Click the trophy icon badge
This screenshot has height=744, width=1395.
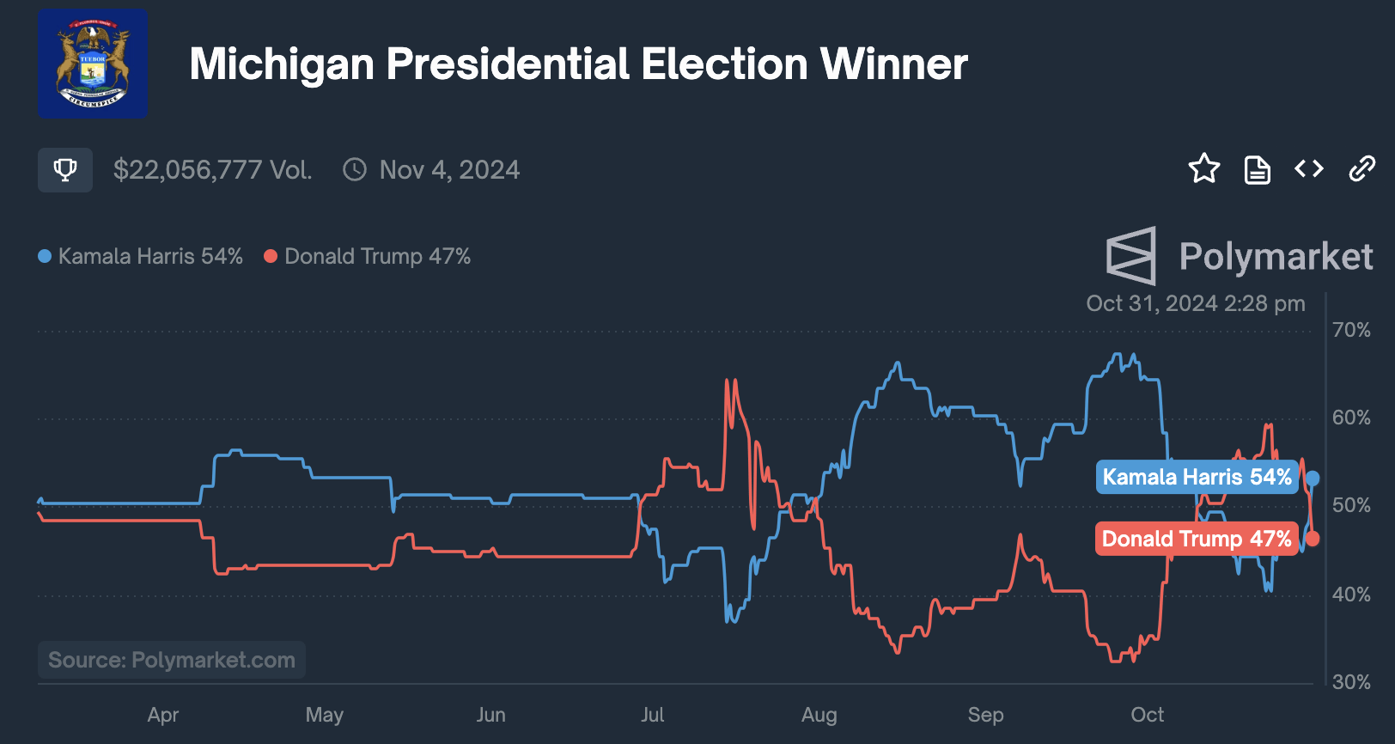(x=64, y=169)
